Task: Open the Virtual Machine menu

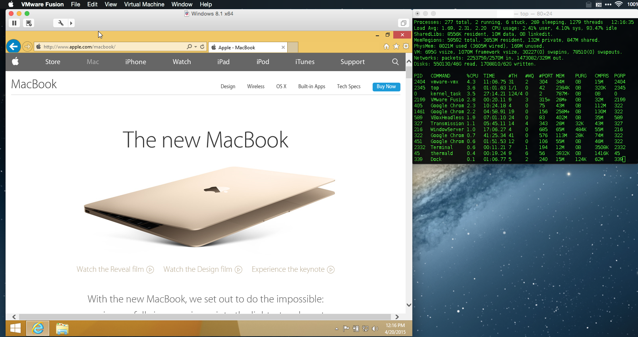Action: (x=144, y=4)
